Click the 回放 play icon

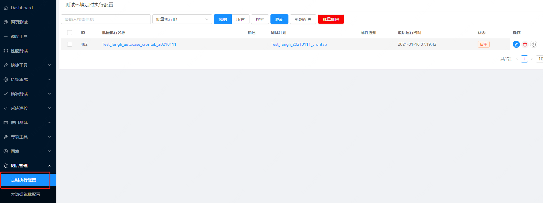[6, 151]
